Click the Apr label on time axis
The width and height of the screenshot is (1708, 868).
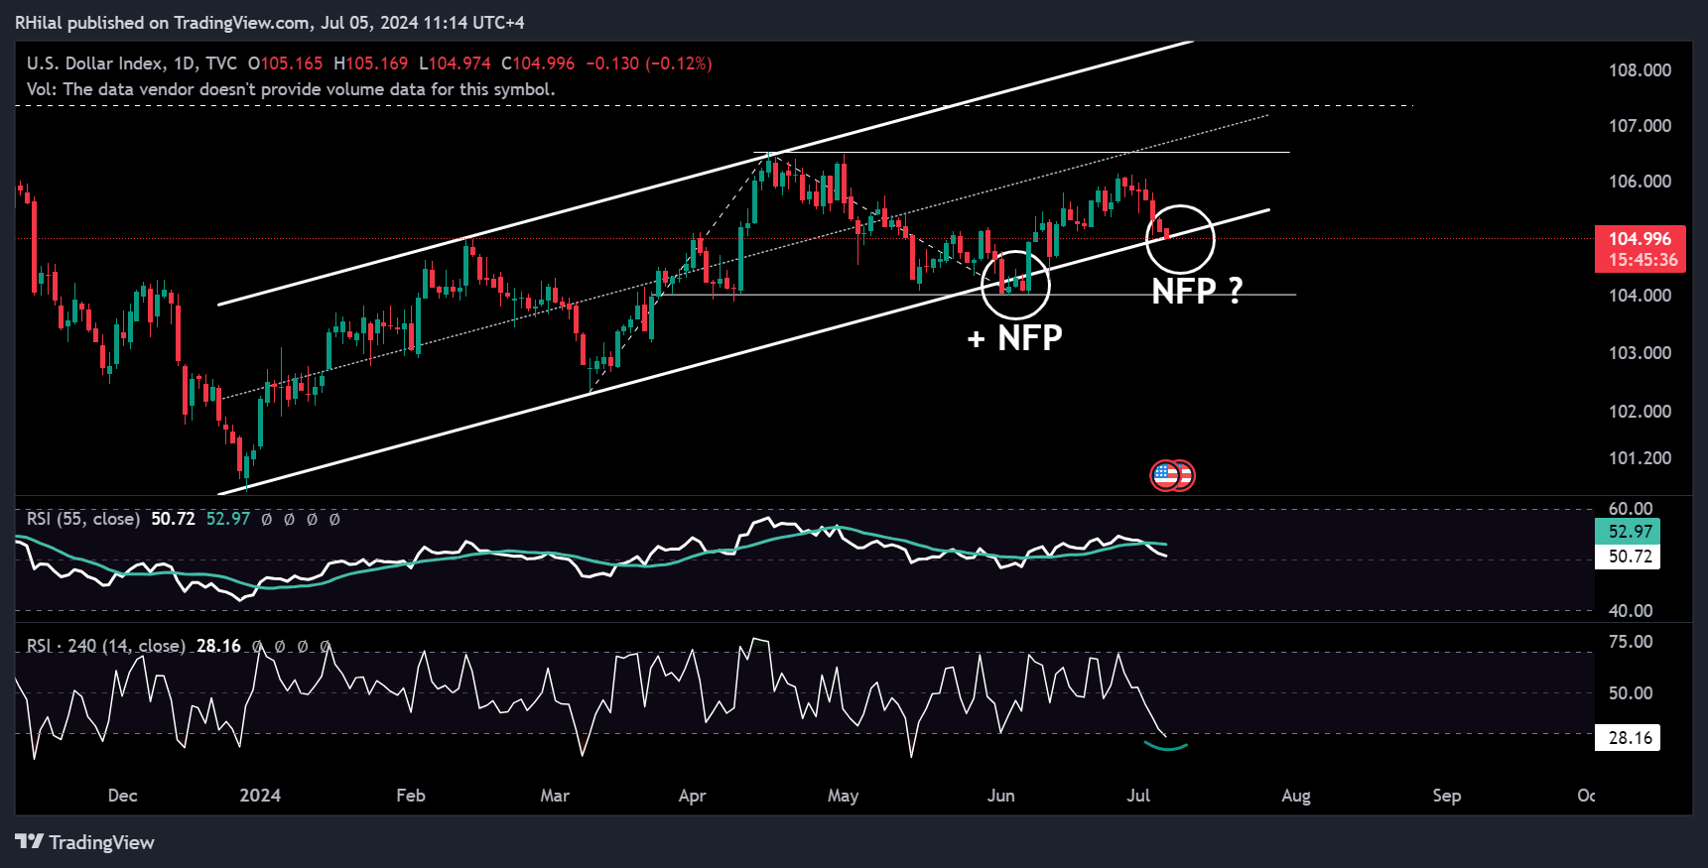[692, 796]
